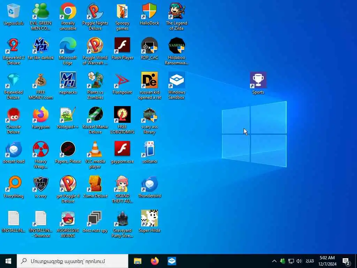Select the solitario card icon

(149, 152)
